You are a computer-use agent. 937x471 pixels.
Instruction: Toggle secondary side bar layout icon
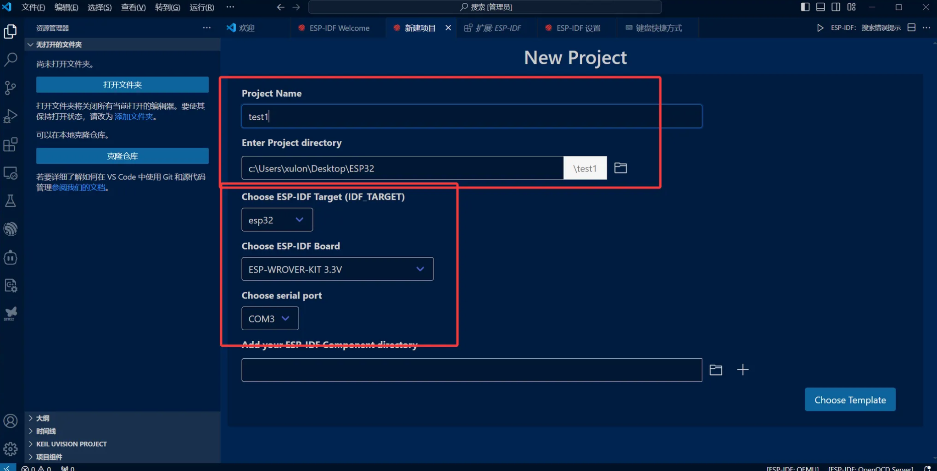(x=836, y=7)
